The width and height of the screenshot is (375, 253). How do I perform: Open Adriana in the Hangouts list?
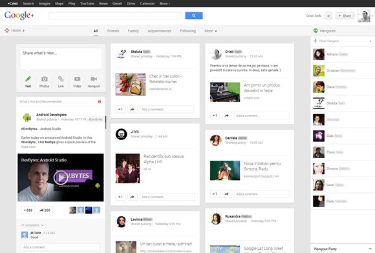(x=343, y=54)
